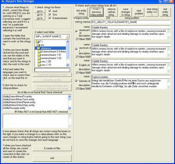
Task: Click the empty path field below folder list
Action: click(52, 70)
